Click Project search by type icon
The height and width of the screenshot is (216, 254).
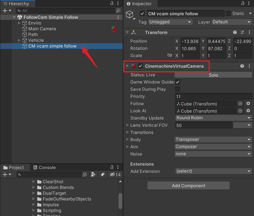click(x=93, y=175)
